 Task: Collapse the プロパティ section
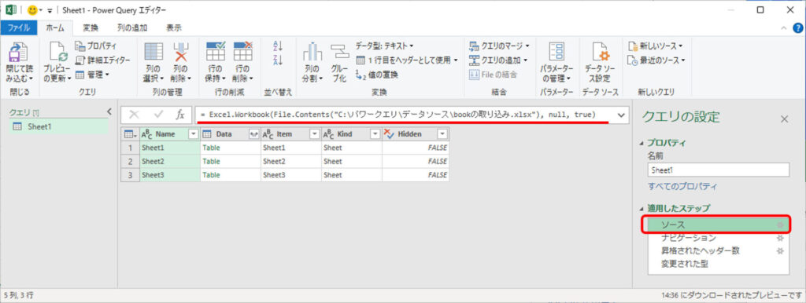pos(641,143)
